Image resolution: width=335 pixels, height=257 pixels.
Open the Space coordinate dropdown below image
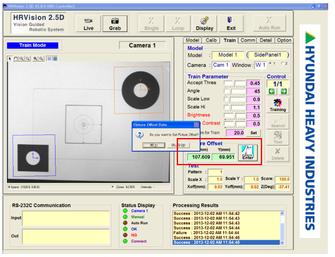[112, 187]
